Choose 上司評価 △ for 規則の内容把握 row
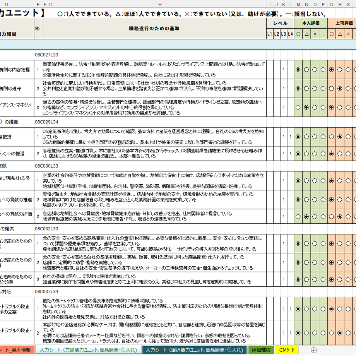Viewport: 356px width, 356px height. (340, 70)
